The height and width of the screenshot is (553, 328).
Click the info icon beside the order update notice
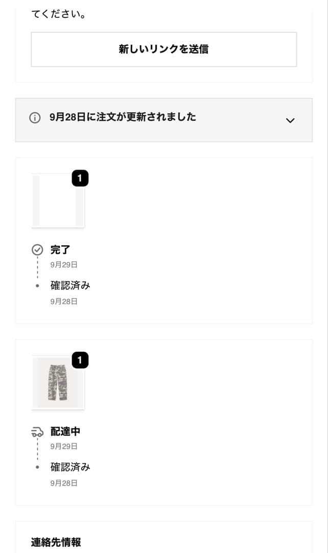coord(34,117)
